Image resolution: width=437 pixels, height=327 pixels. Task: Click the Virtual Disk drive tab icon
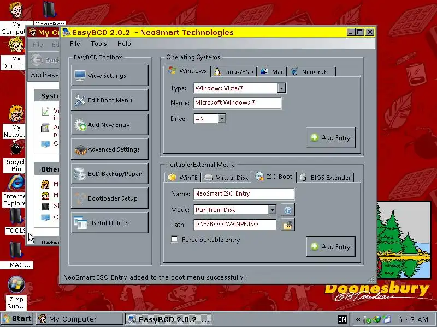(209, 178)
